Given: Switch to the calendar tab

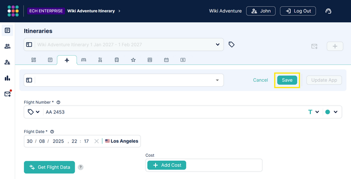Looking at the screenshot, I should click(x=167, y=60).
